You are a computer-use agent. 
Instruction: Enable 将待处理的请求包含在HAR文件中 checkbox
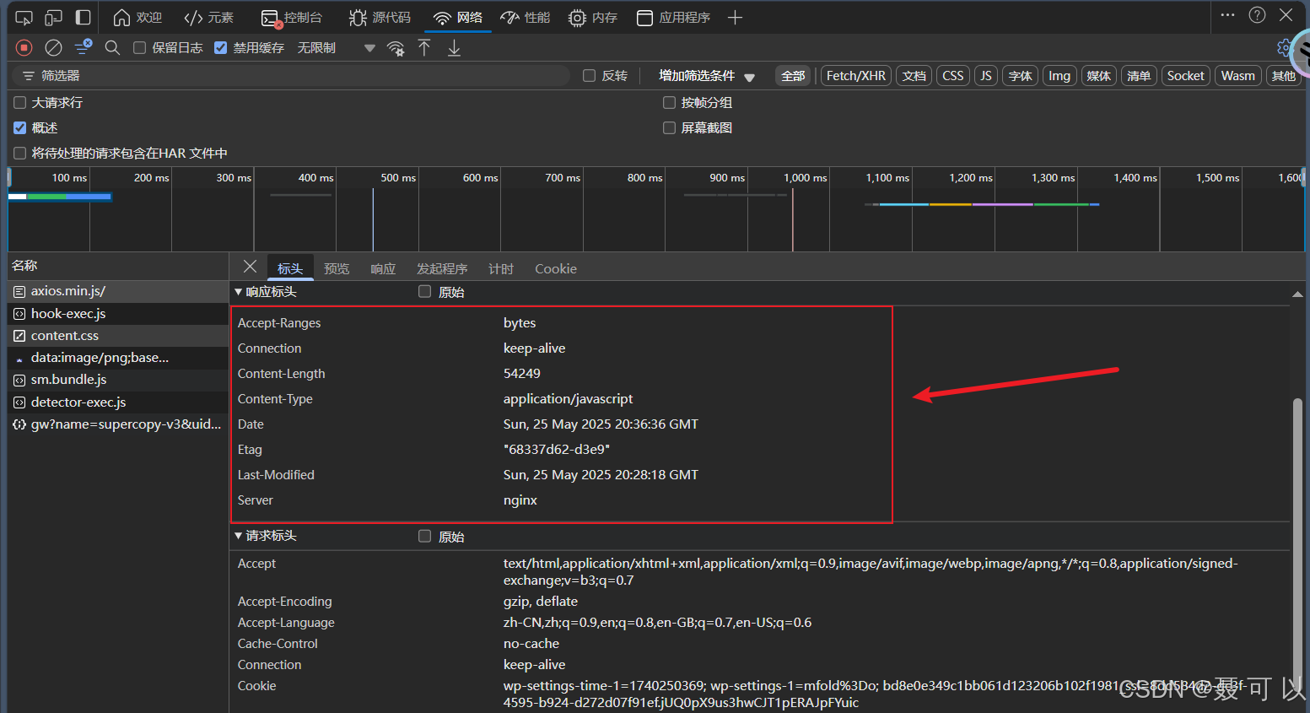(20, 154)
